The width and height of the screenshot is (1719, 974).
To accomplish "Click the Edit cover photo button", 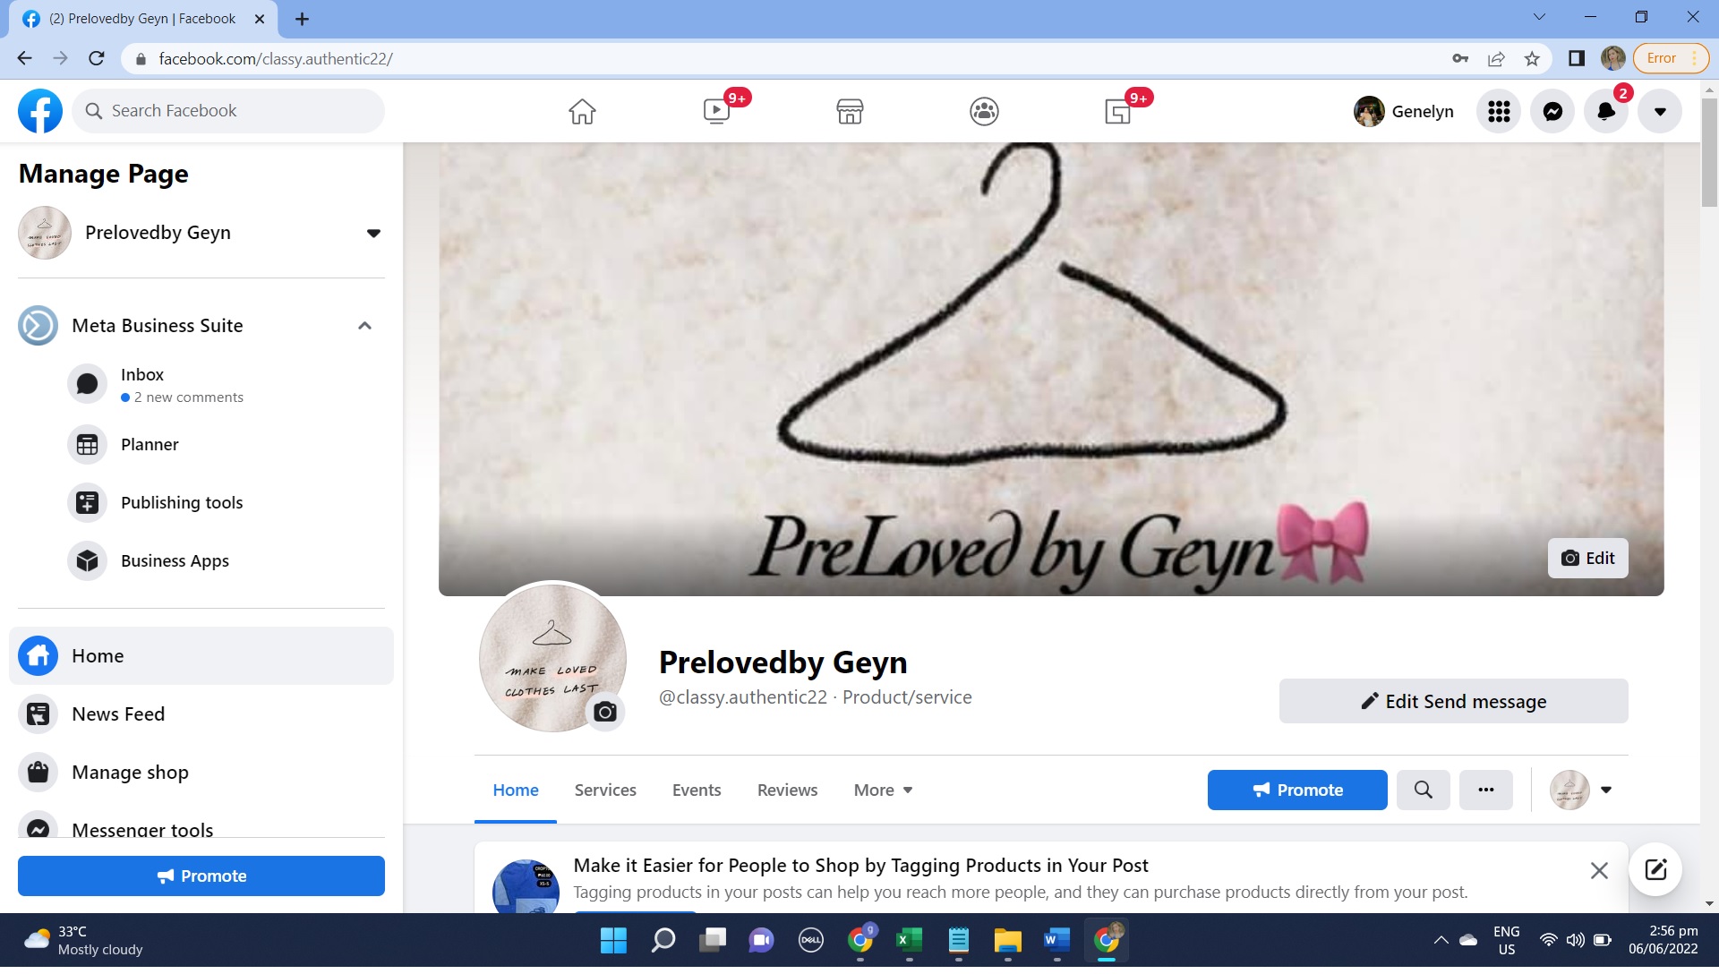I will (1587, 558).
